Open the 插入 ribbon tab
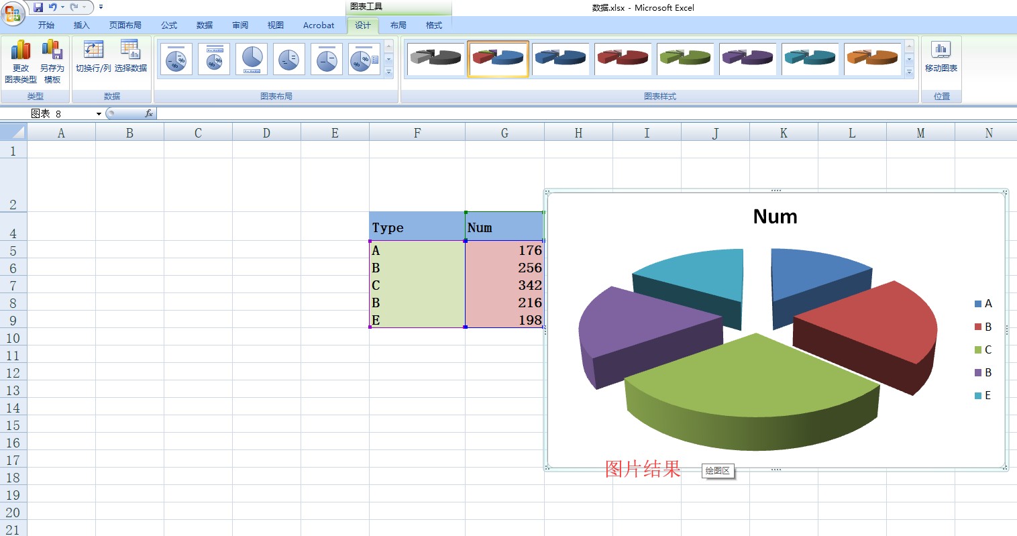 81,25
